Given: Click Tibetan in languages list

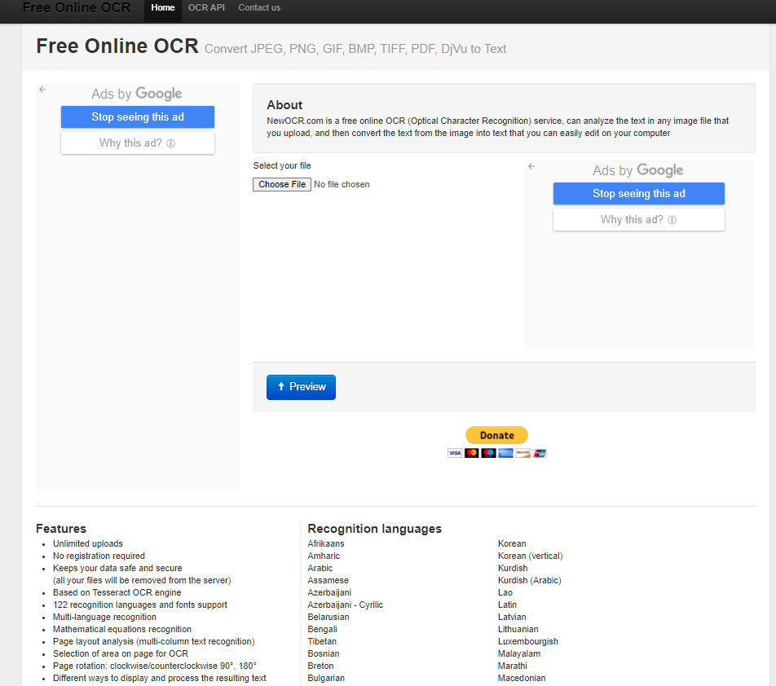Looking at the screenshot, I should click(x=322, y=641).
